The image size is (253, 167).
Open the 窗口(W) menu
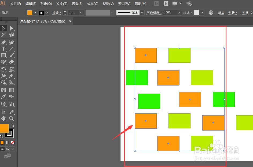tap(124, 4)
